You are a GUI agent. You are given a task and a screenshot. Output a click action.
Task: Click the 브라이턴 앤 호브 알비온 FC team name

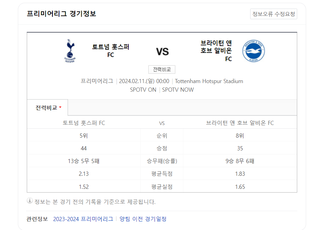[x=216, y=51]
